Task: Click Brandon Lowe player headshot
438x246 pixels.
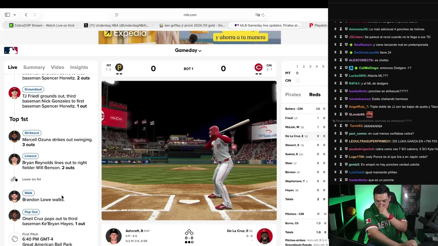Action: [x=14, y=196]
